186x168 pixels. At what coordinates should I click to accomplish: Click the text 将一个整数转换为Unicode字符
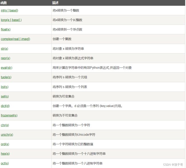(x=74, y=135)
